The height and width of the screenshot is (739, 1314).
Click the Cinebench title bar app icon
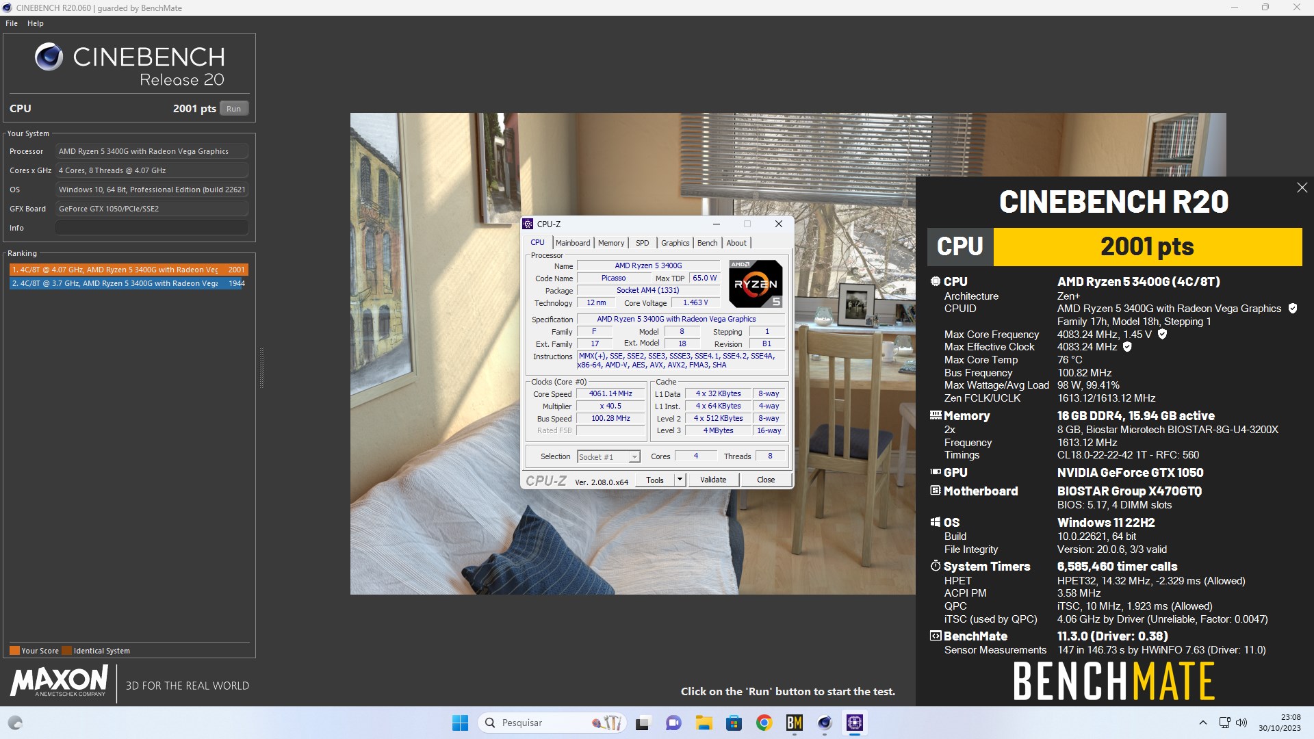pyautogui.click(x=8, y=8)
